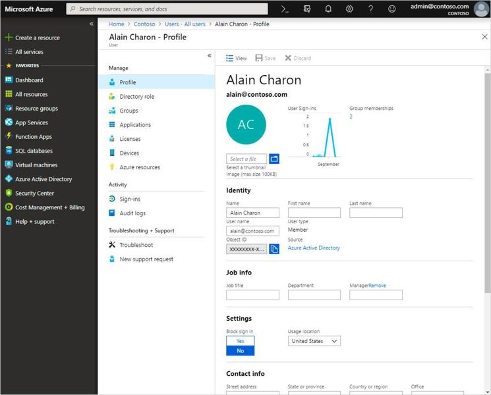491x395 pixels.
Task: Open portal settings gear icon
Action: [349, 9]
